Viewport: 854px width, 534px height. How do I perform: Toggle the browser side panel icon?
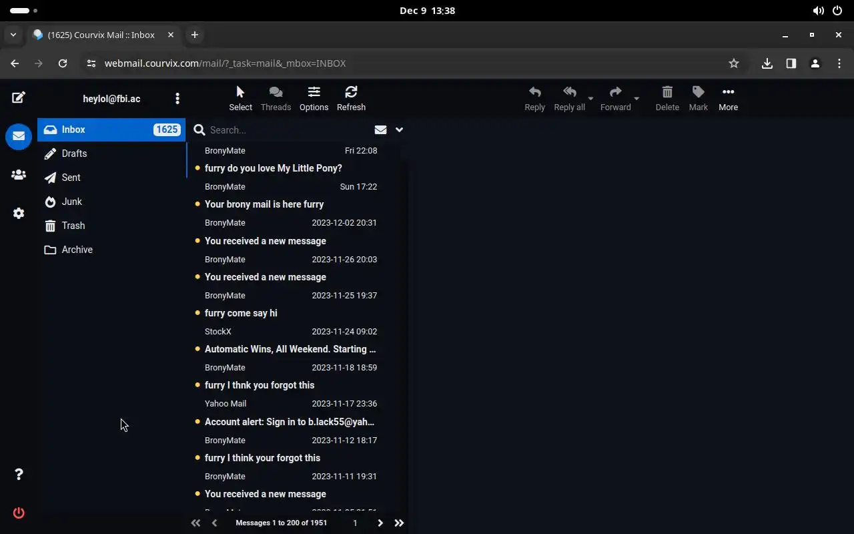791,63
